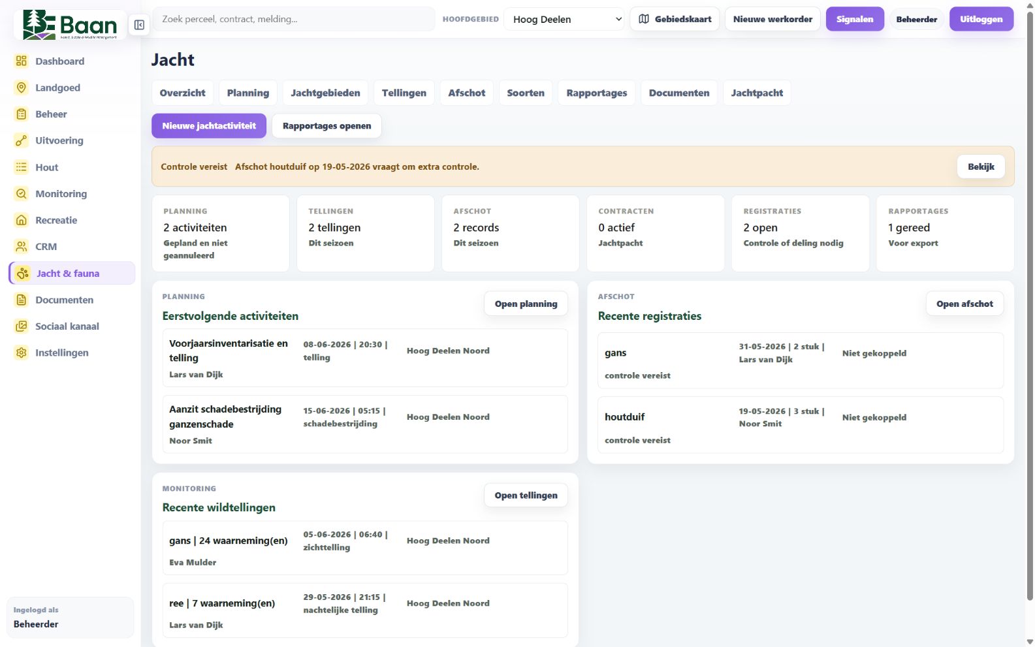
Task: Click the Gebiedskaart label in top bar
Action: click(x=683, y=19)
